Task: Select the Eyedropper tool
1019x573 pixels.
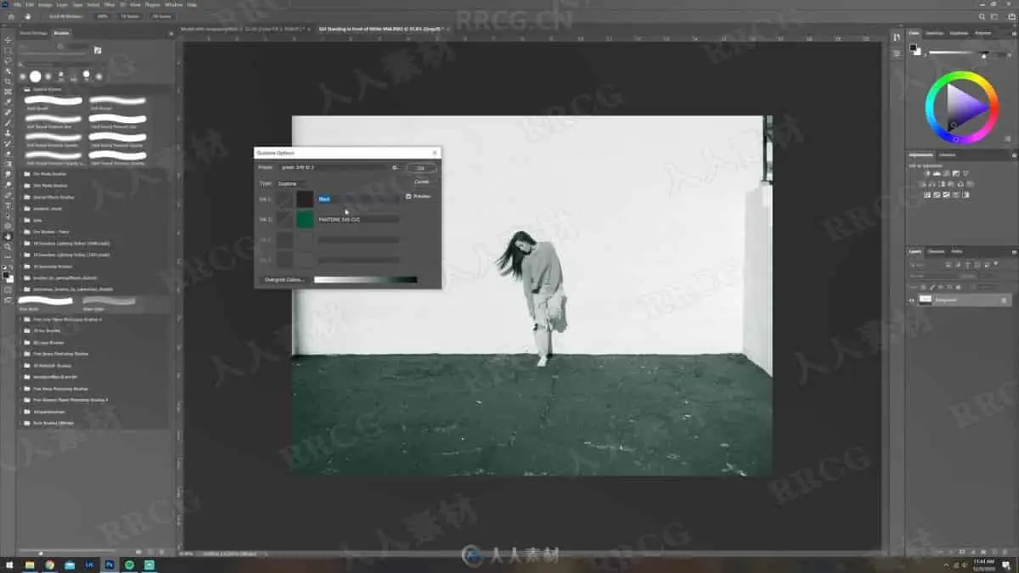Action: click(8, 102)
